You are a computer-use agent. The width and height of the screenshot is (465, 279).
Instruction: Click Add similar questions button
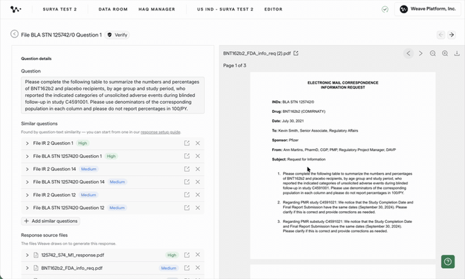tap(51, 221)
